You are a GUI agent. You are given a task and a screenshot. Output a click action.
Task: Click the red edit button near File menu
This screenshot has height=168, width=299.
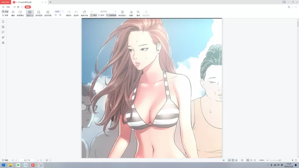click(x=28, y=7)
